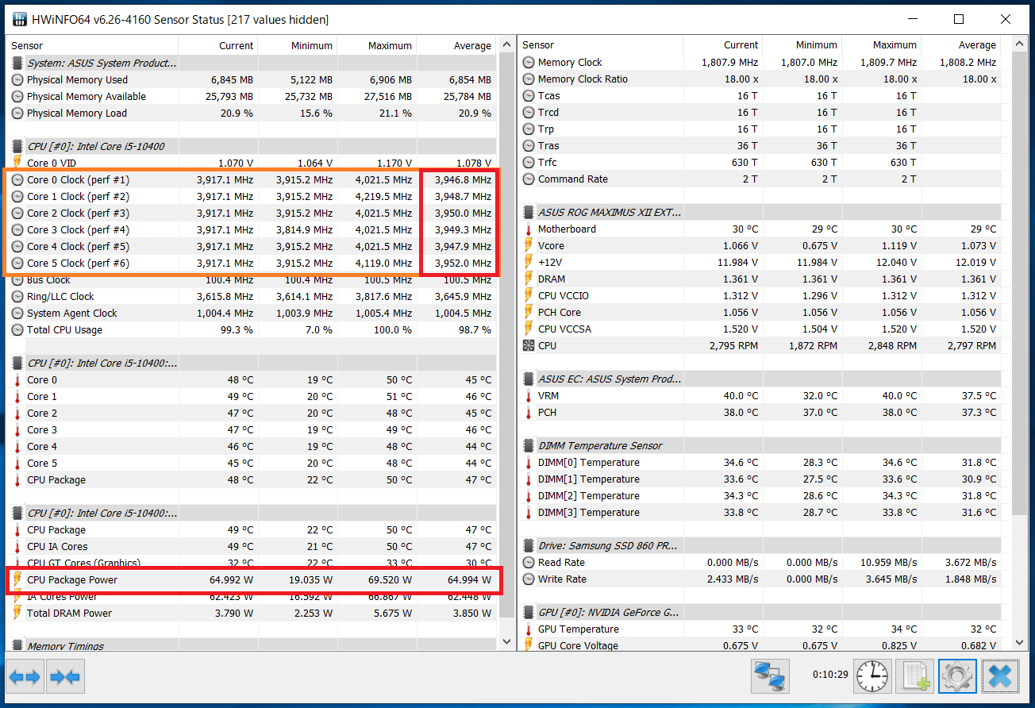The width and height of the screenshot is (1035, 708).
Task: Click left panel Current column header
Action: pos(218,45)
